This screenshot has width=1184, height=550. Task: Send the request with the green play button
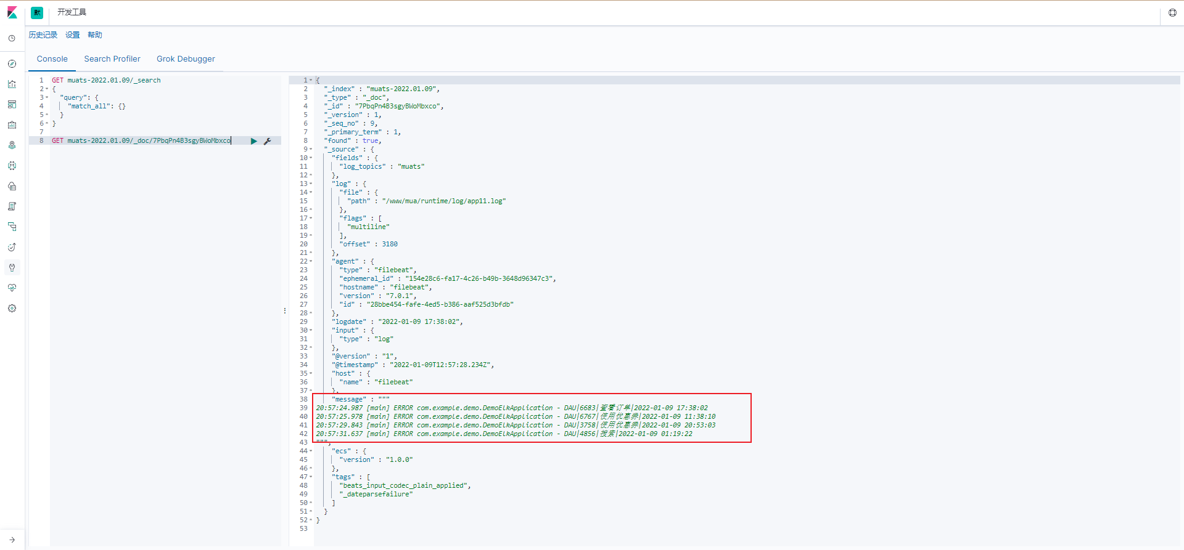pyautogui.click(x=253, y=141)
